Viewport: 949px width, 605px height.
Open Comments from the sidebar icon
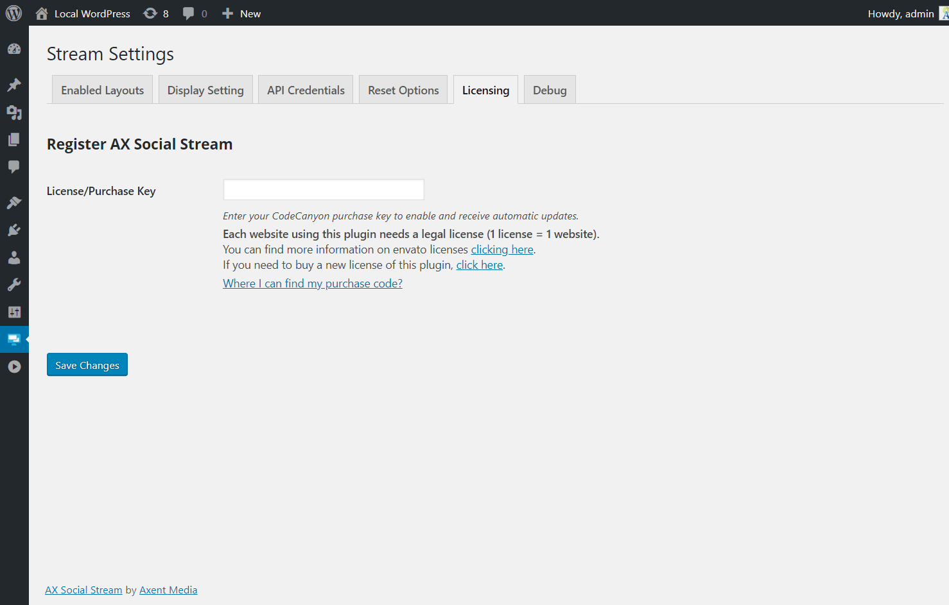pos(14,167)
